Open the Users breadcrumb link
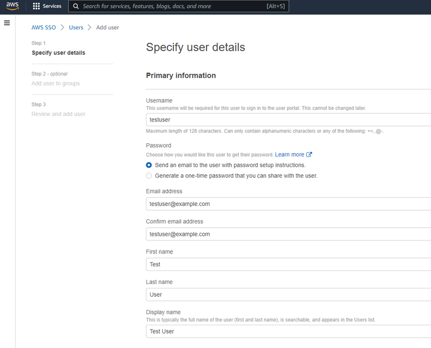The image size is (431, 348). [76, 27]
